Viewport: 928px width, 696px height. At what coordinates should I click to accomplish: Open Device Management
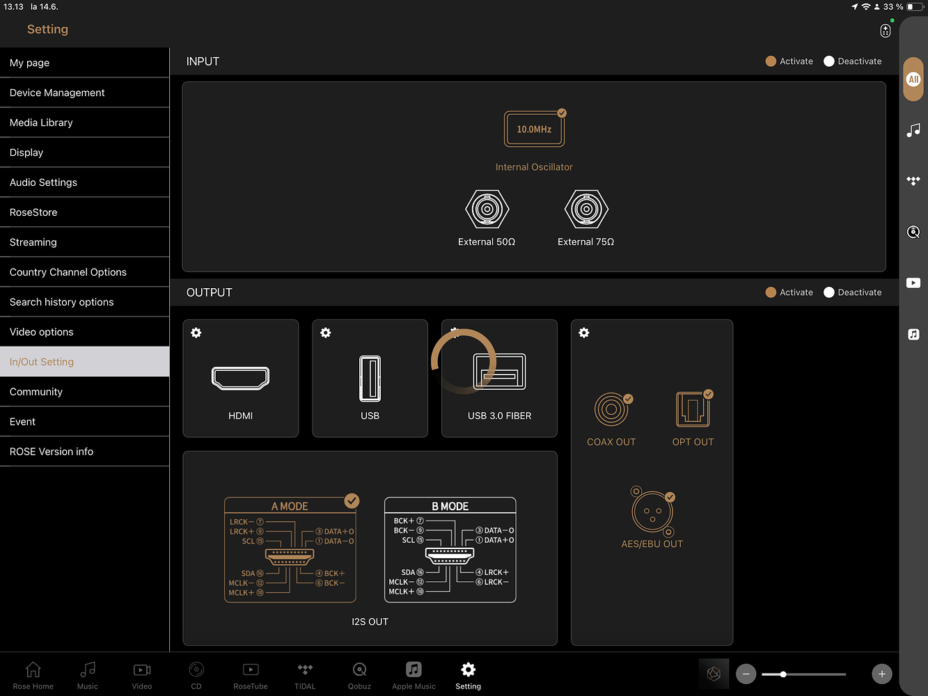click(x=84, y=93)
